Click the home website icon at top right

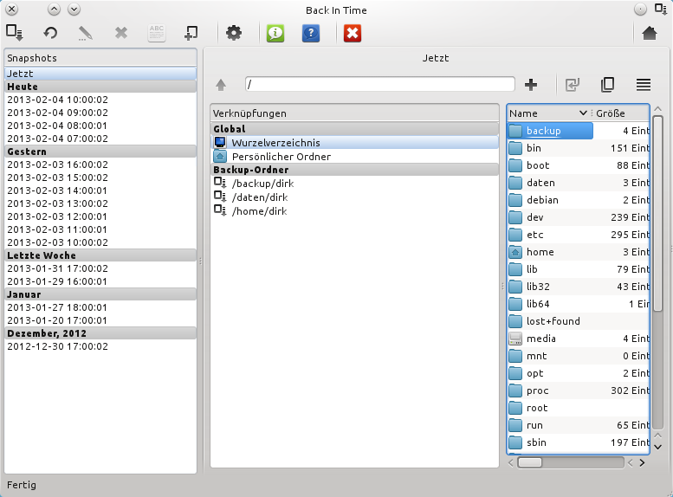(x=650, y=33)
